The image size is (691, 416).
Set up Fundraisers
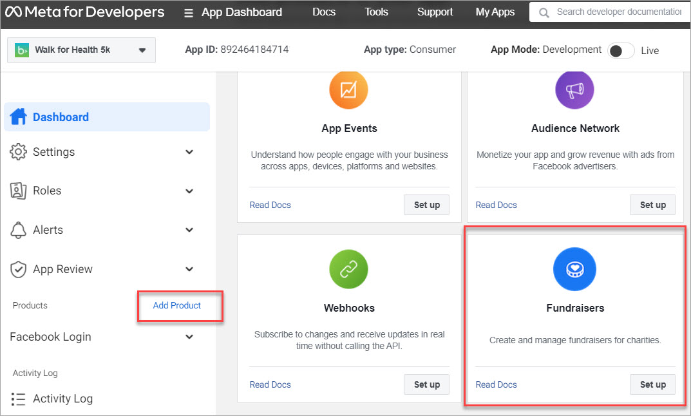tap(652, 384)
